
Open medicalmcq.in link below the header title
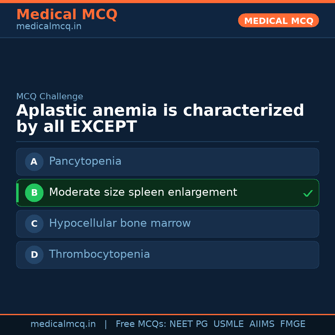(49, 26)
